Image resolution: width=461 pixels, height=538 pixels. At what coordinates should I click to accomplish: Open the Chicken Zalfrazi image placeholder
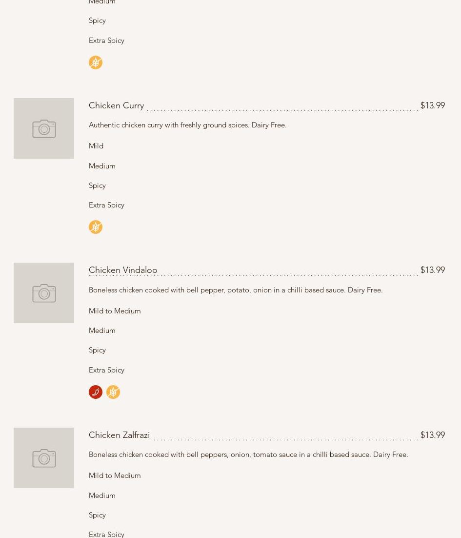[44, 458]
